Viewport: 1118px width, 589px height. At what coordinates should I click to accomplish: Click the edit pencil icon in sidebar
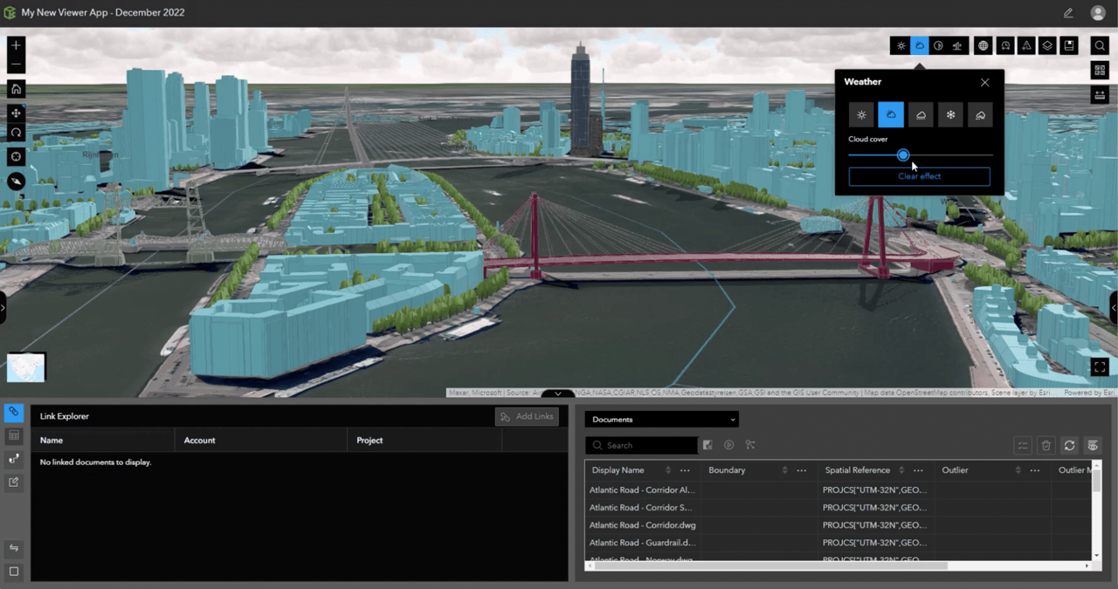[x=12, y=482]
